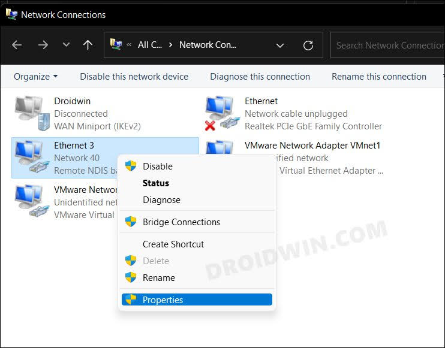Click the 'Ethernet 3' connection name
This screenshot has width=445, height=348.
[74, 146]
